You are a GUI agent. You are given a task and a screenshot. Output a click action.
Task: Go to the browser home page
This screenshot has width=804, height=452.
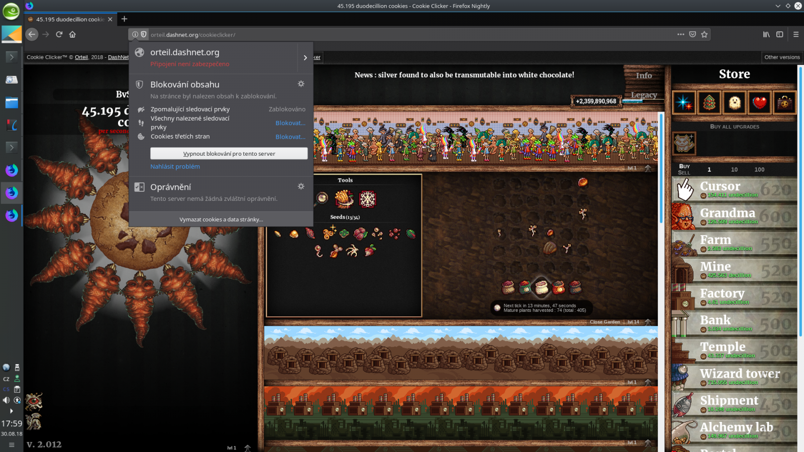72,34
